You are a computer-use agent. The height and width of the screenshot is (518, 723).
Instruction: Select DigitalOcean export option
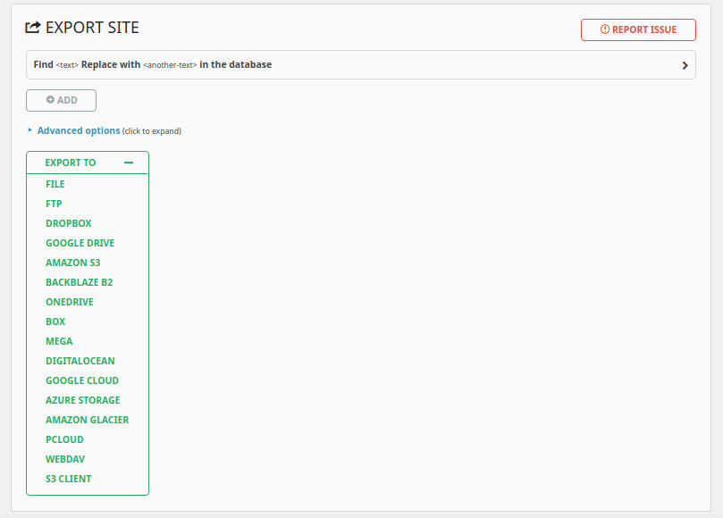pyautogui.click(x=80, y=361)
